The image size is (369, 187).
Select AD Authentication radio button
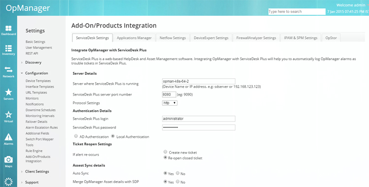tap(76, 136)
